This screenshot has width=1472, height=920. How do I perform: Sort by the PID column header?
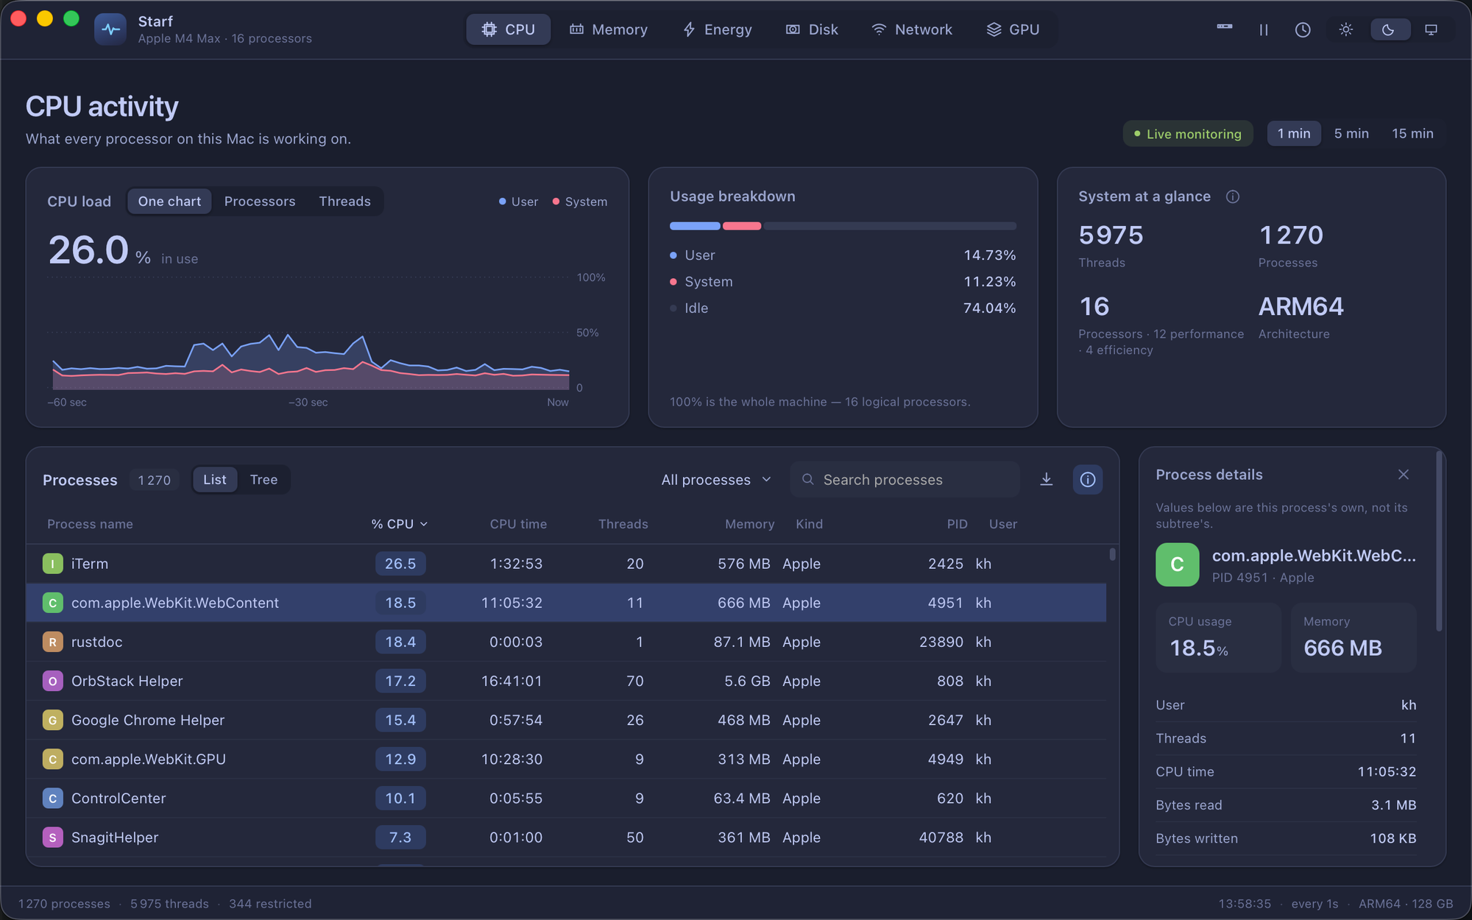coord(957,524)
